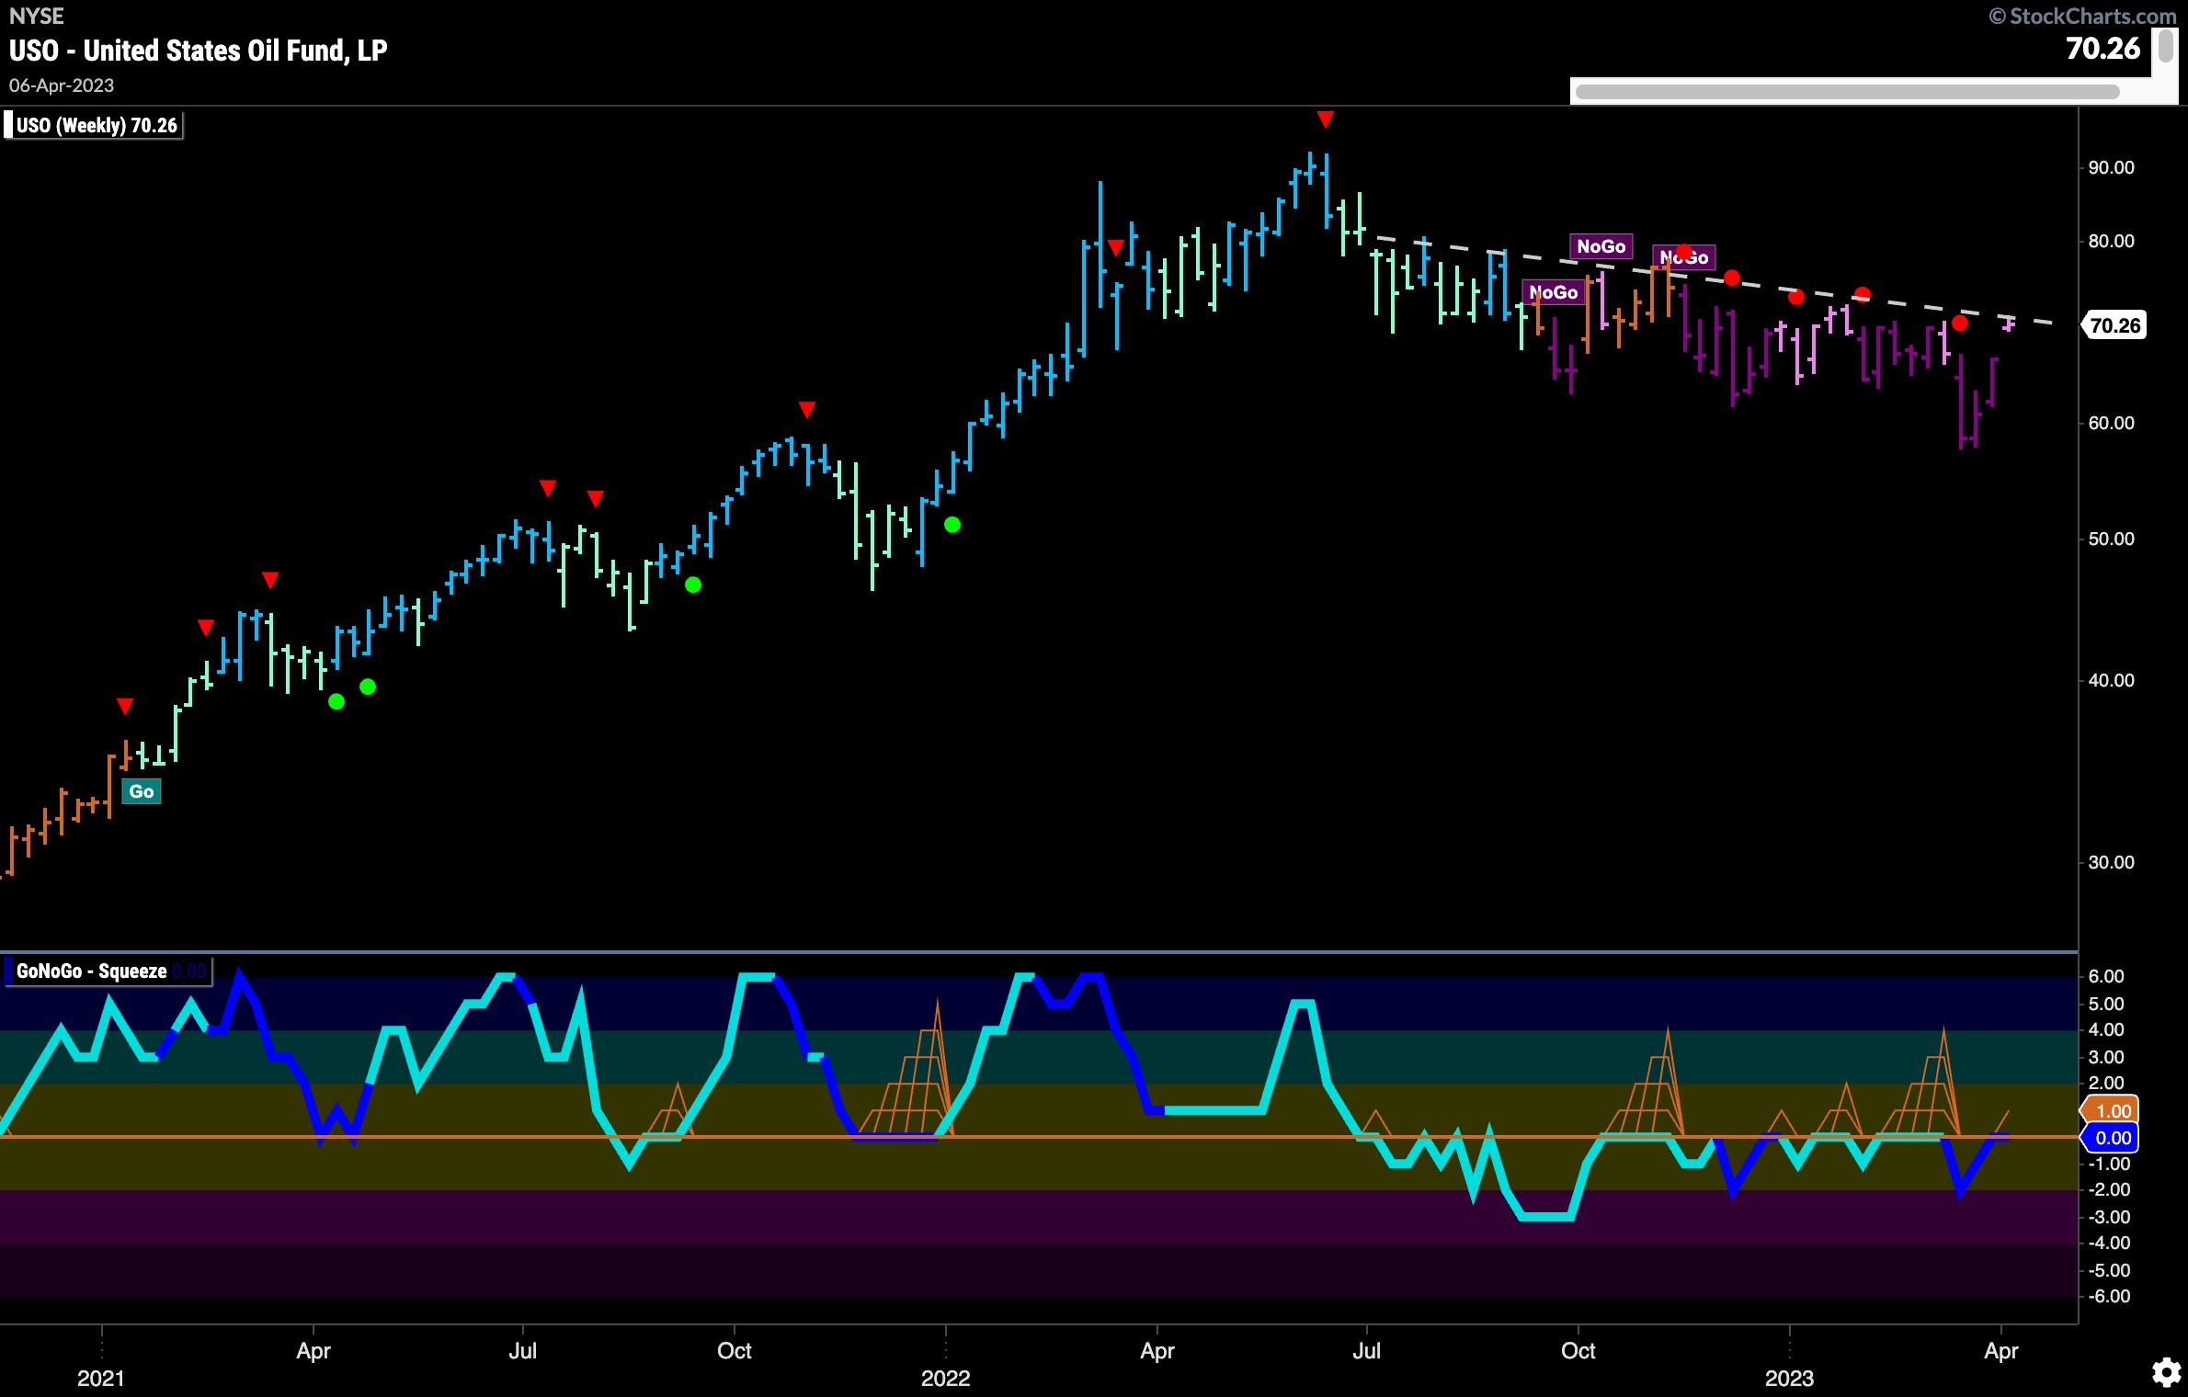Open the StockCharts.com copyright link
The width and height of the screenshot is (2188, 1397).
pyautogui.click(x=2084, y=16)
